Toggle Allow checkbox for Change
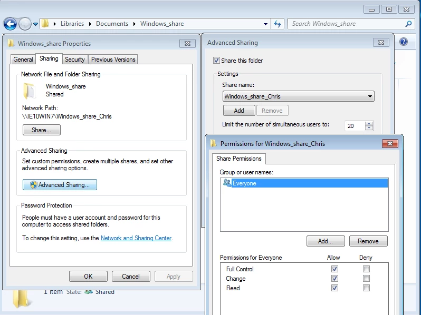This screenshot has height=315, width=421. pos(334,278)
